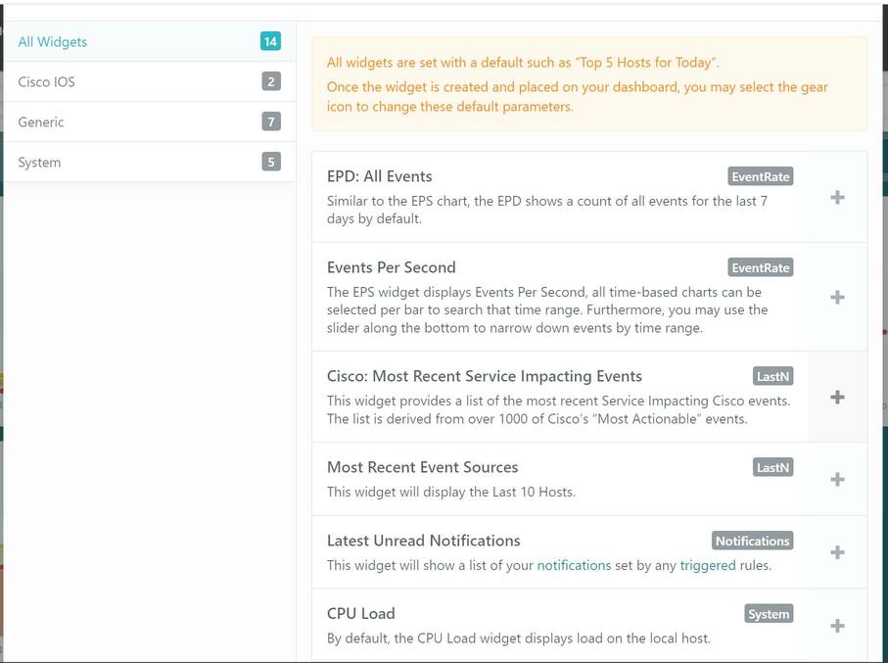Image resolution: width=888 pixels, height=663 pixels.
Task: Add the EPD: All Events widget
Action: tap(837, 198)
